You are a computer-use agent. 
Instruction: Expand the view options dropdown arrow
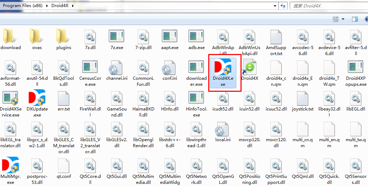[343, 19]
